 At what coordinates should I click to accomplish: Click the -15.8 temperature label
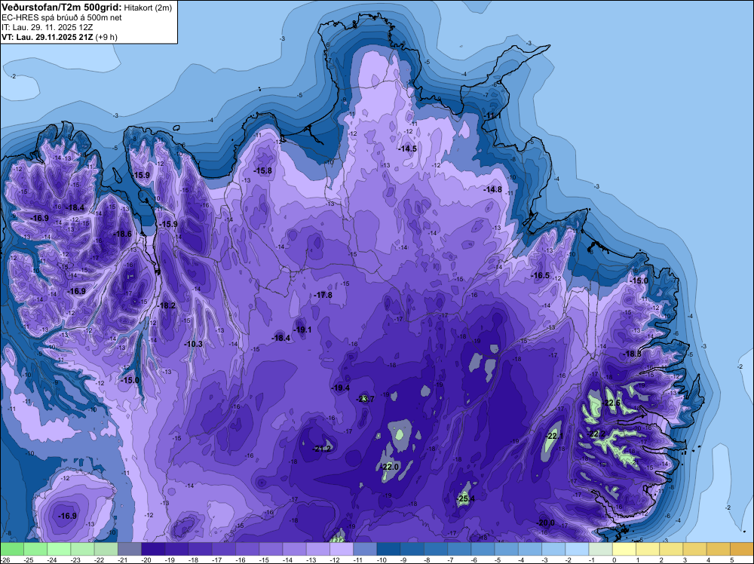click(262, 170)
